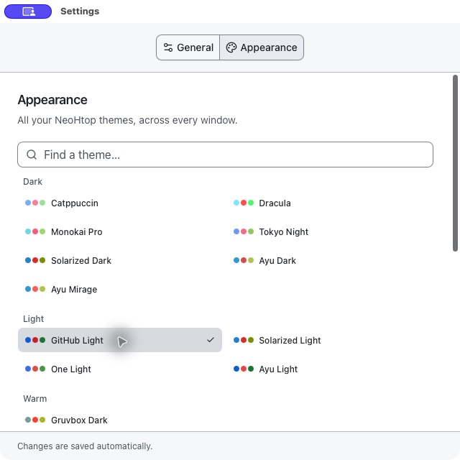Click the checkmark on GitHub Light row
The height and width of the screenshot is (460, 460).
tap(211, 340)
